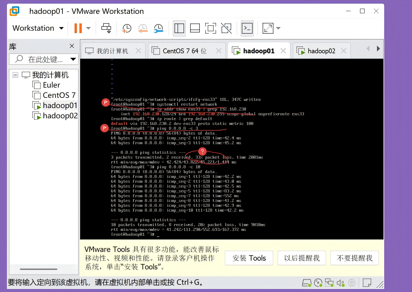Click the '10 packets transmitted' statistics line
Viewport: 412px width, 292px height.
[x=188, y=225]
